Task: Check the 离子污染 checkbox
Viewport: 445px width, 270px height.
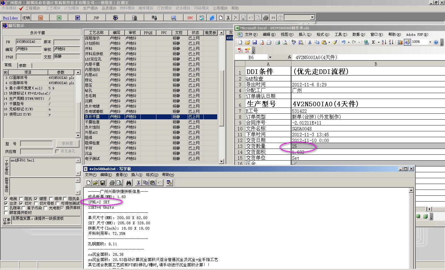Action: coord(23,208)
